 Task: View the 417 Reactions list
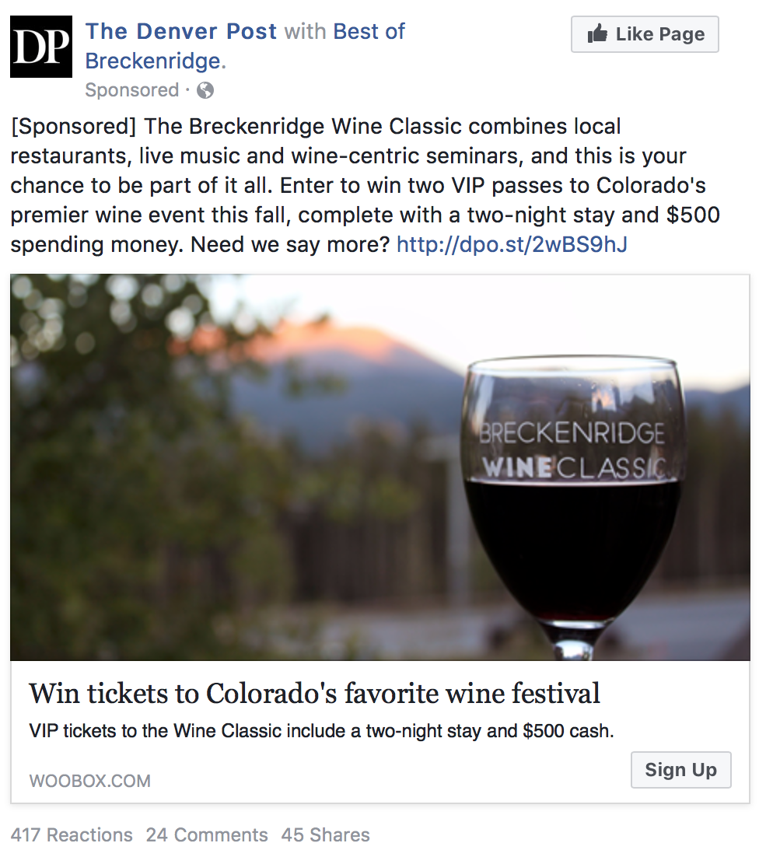coord(72,835)
